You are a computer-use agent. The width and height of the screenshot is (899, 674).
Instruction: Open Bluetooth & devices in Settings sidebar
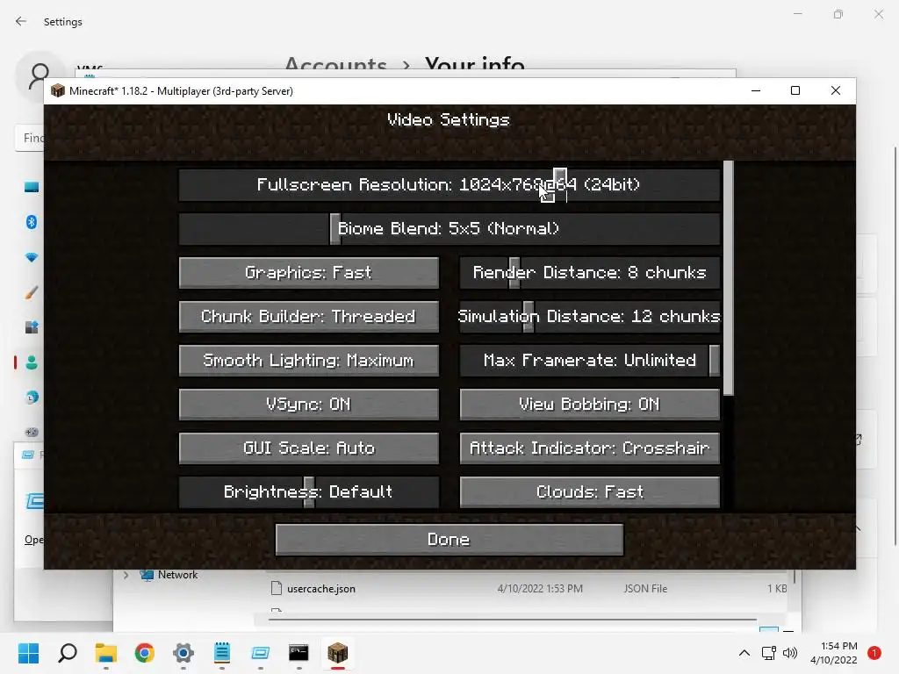32,222
